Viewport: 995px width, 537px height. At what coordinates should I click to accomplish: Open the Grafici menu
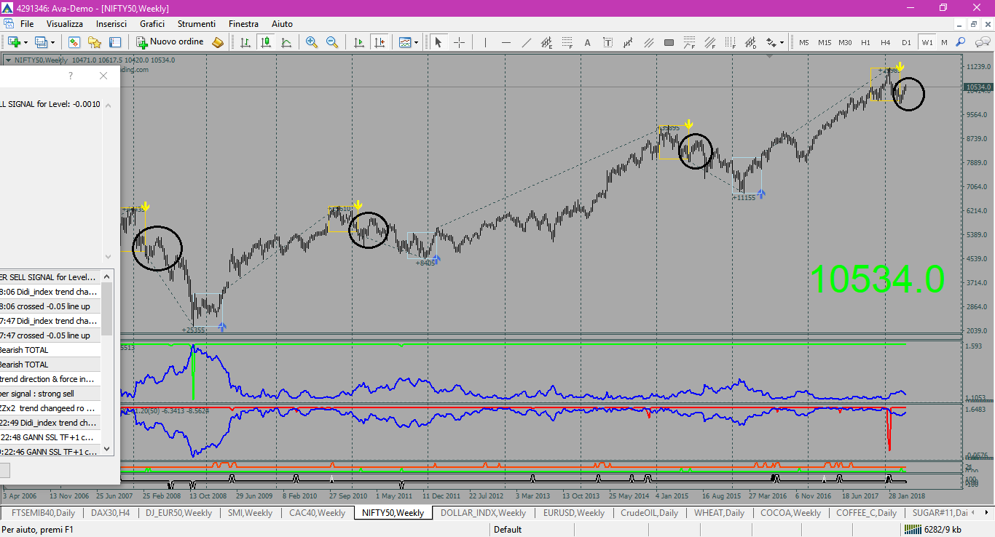tap(152, 24)
